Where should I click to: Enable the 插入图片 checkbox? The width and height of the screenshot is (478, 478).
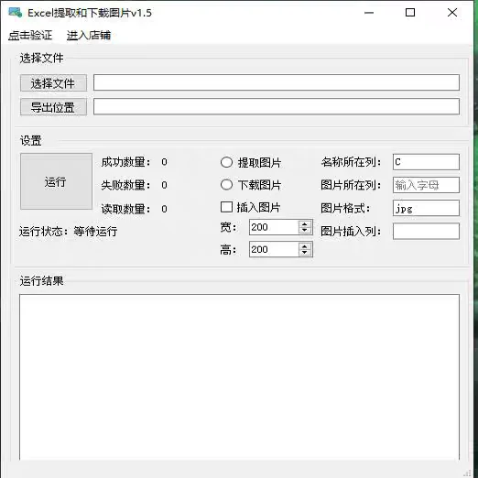point(250,208)
